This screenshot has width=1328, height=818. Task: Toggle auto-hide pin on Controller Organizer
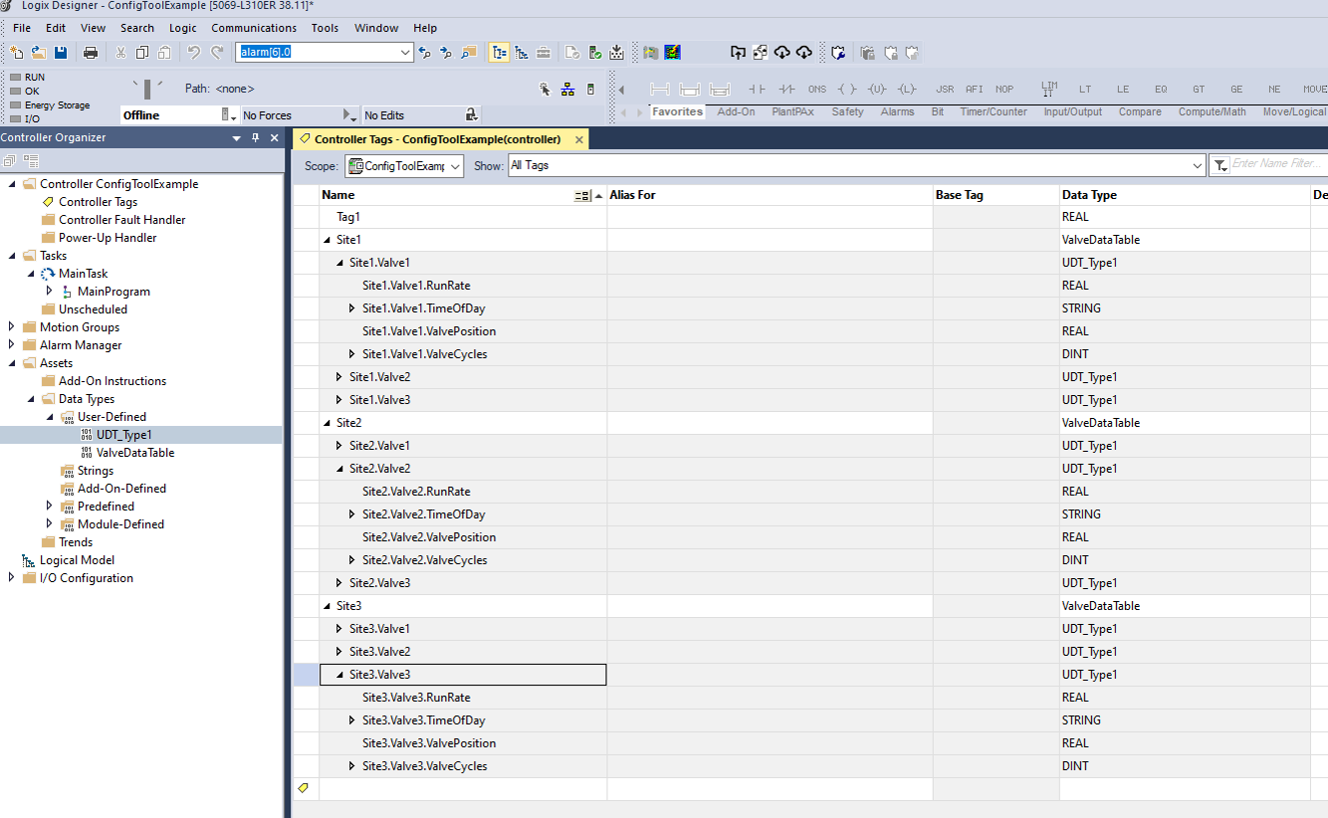tap(255, 137)
